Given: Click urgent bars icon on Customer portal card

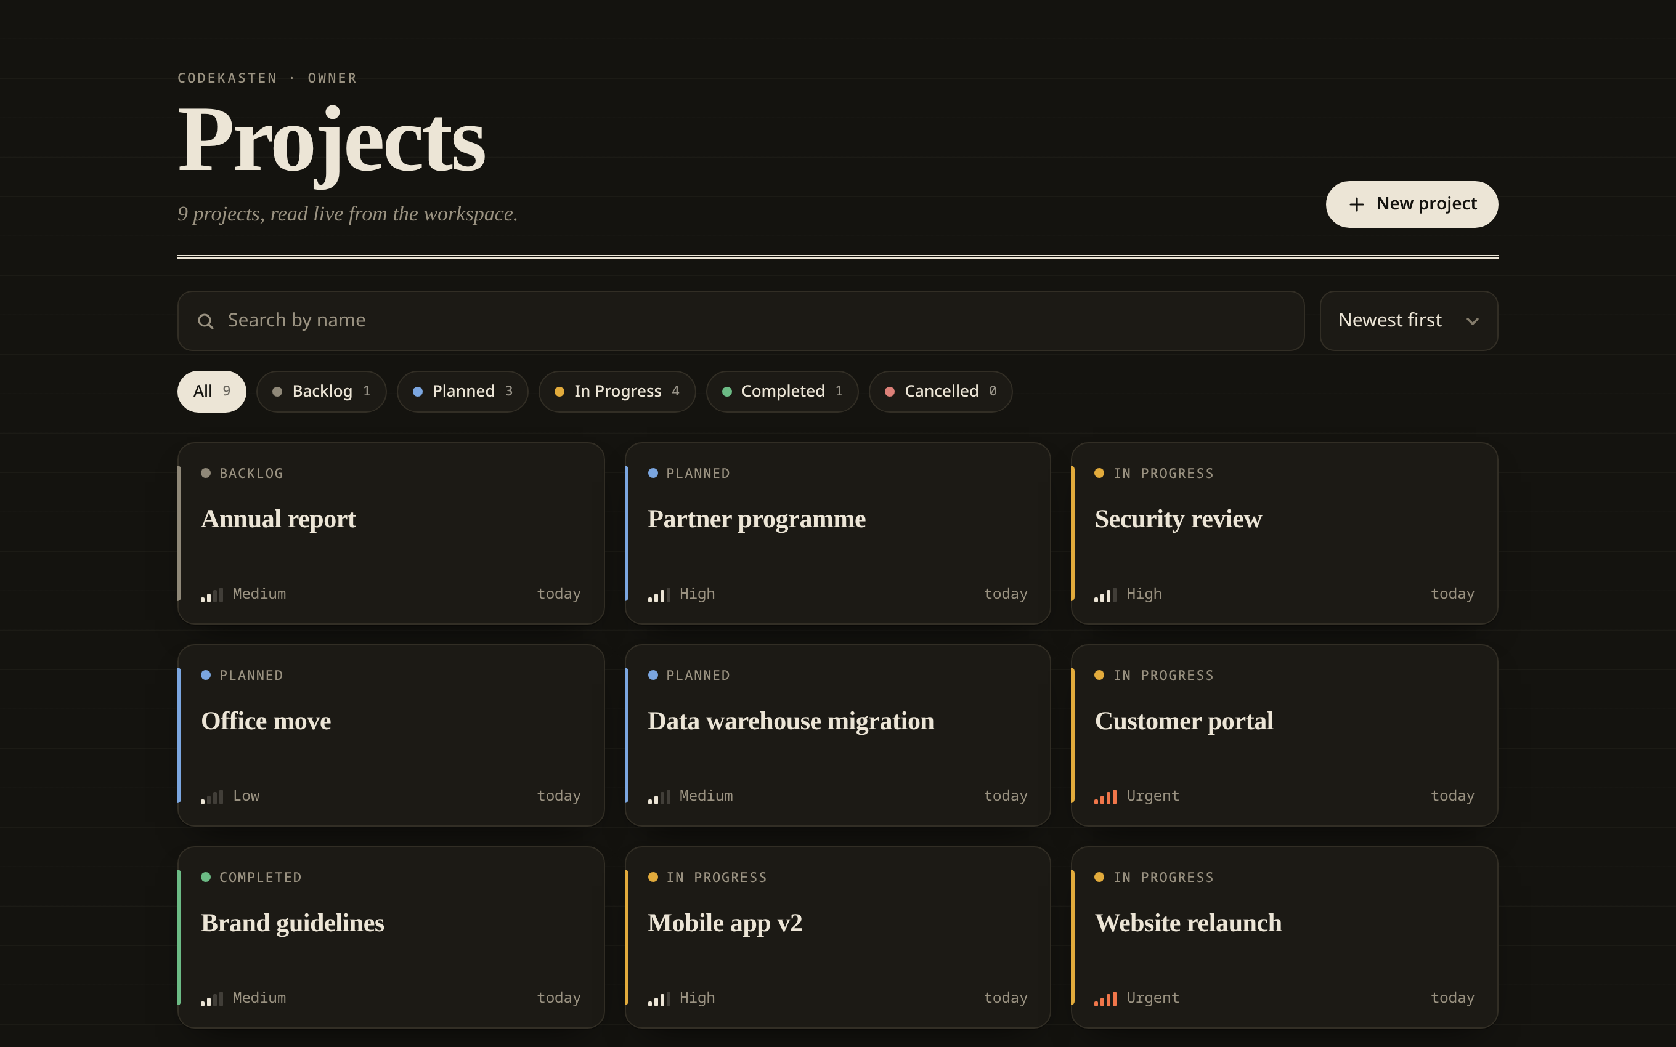Looking at the screenshot, I should (1105, 797).
